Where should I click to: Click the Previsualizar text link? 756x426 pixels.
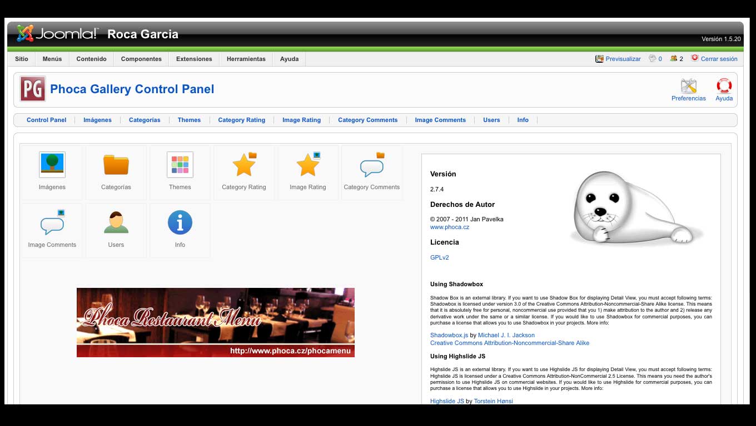[x=623, y=59]
